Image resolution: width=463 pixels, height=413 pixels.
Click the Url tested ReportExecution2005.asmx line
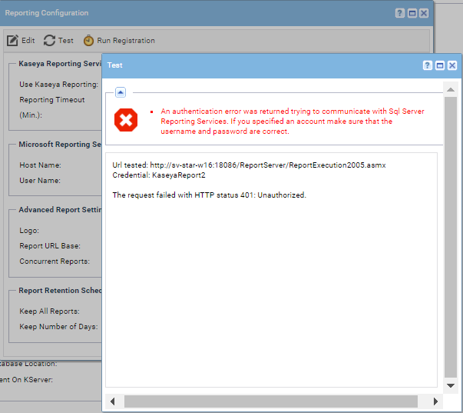(x=249, y=165)
